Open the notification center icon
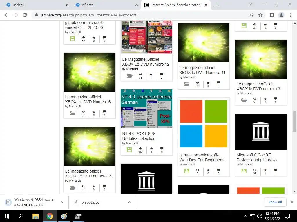 [x=287, y=216]
